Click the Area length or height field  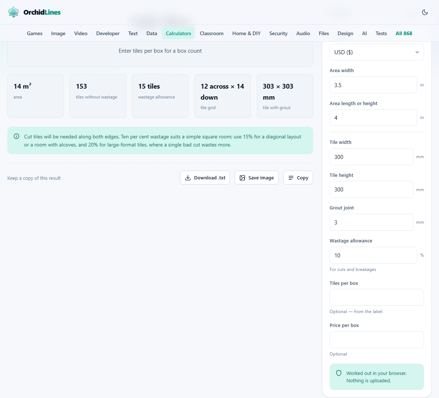click(x=373, y=118)
